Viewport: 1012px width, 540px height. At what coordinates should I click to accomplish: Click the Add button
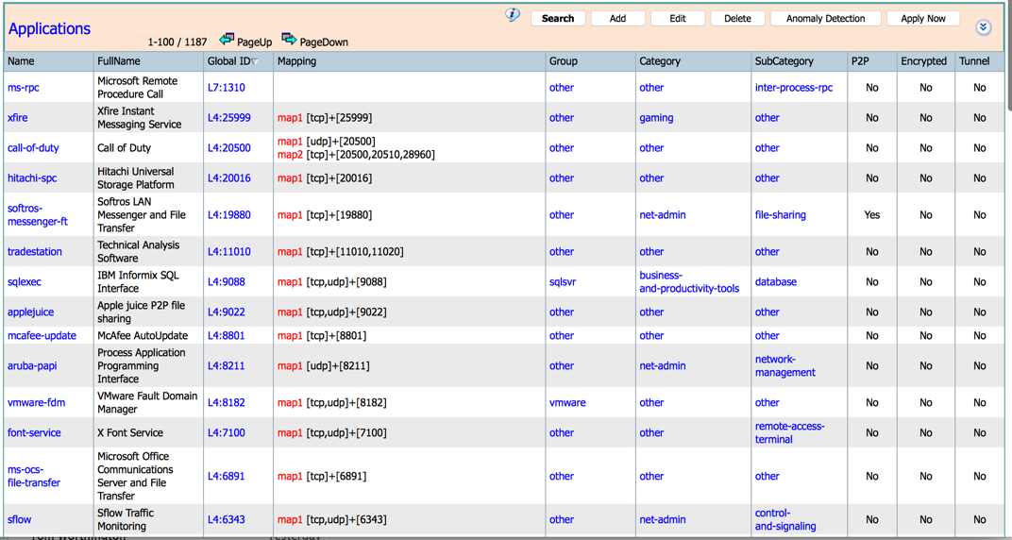coord(617,19)
